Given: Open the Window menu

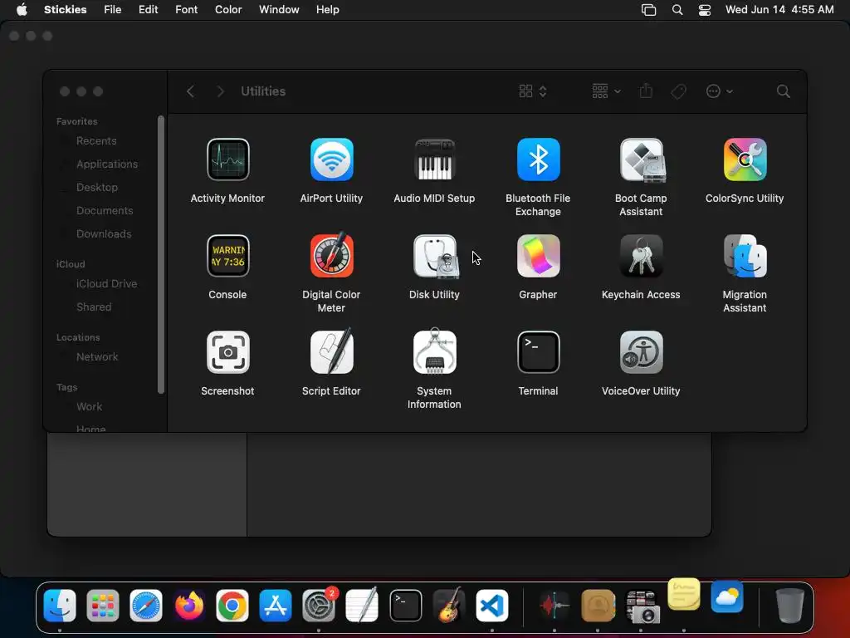Looking at the screenshot, I should (279, 10).
